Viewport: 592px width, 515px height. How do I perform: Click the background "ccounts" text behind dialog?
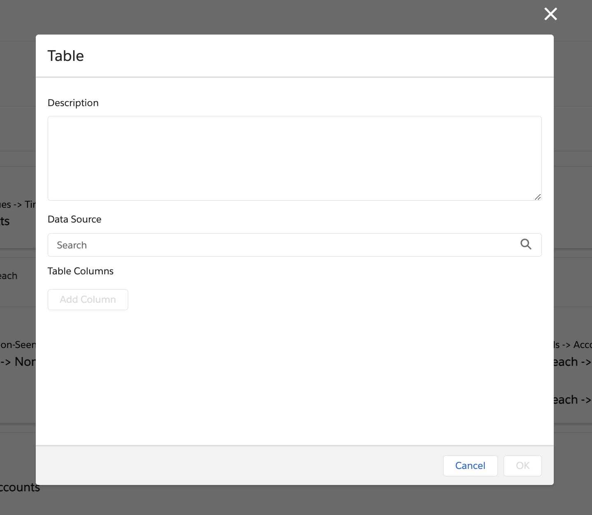(x=20, y=487)
